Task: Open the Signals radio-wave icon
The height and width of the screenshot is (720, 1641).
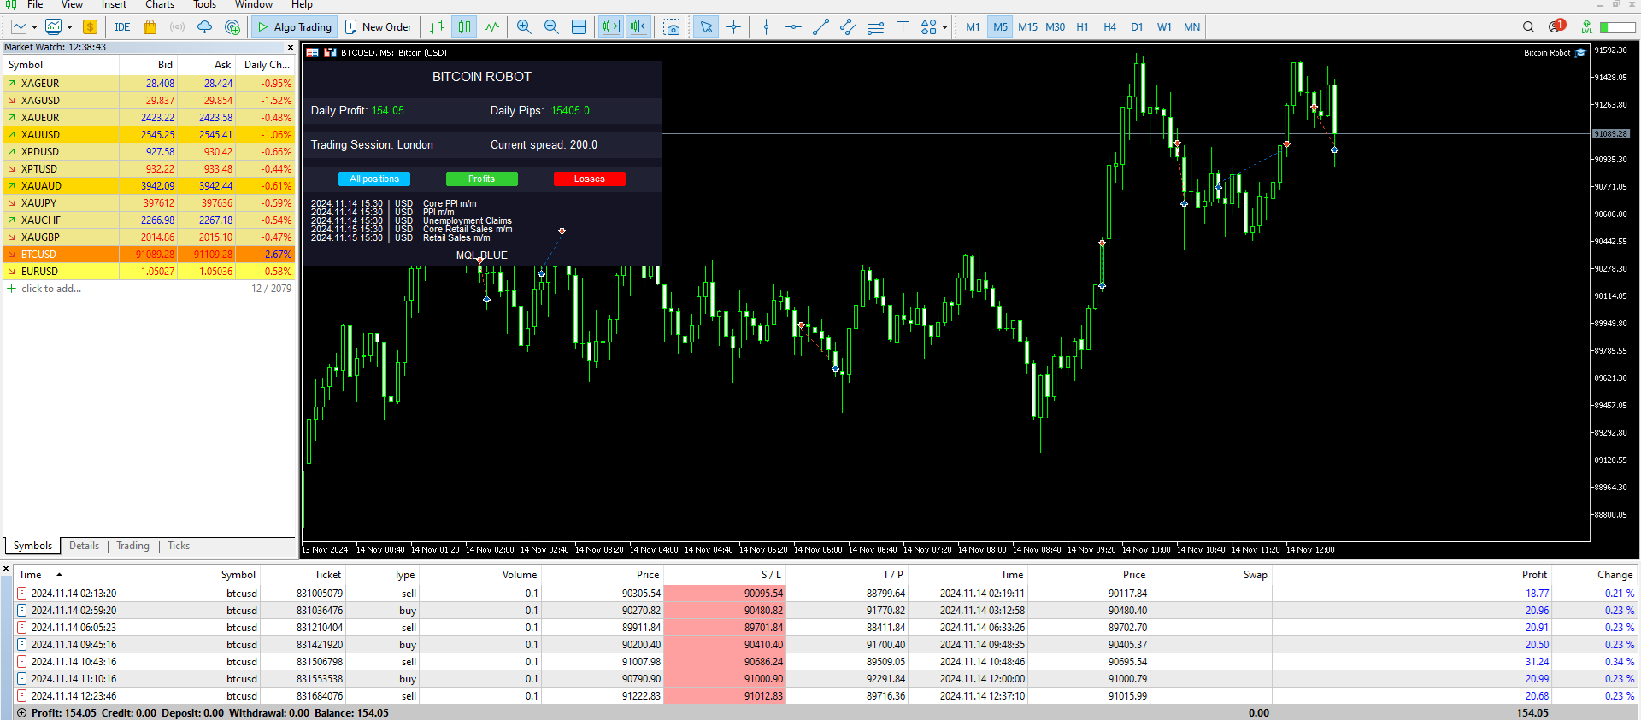Action: (x=177, y=27)
